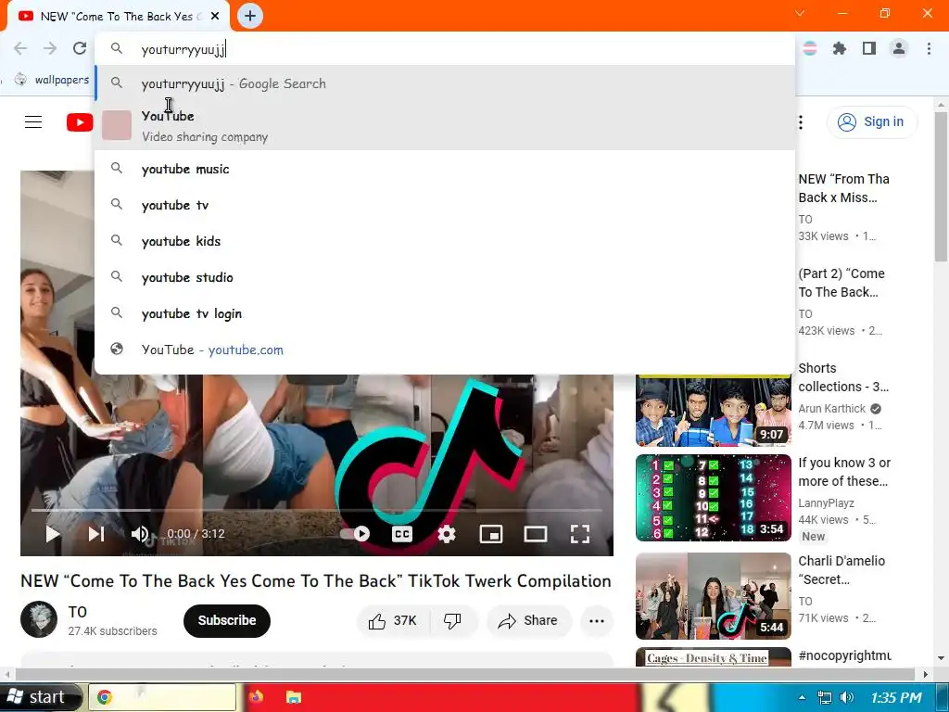Choose the youtube tv suggestion
The image size is (949, 712).
(445, 205)
